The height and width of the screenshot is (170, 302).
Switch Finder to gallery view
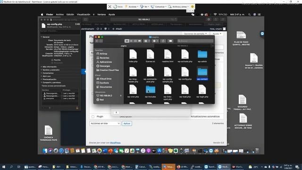[140, 41]
